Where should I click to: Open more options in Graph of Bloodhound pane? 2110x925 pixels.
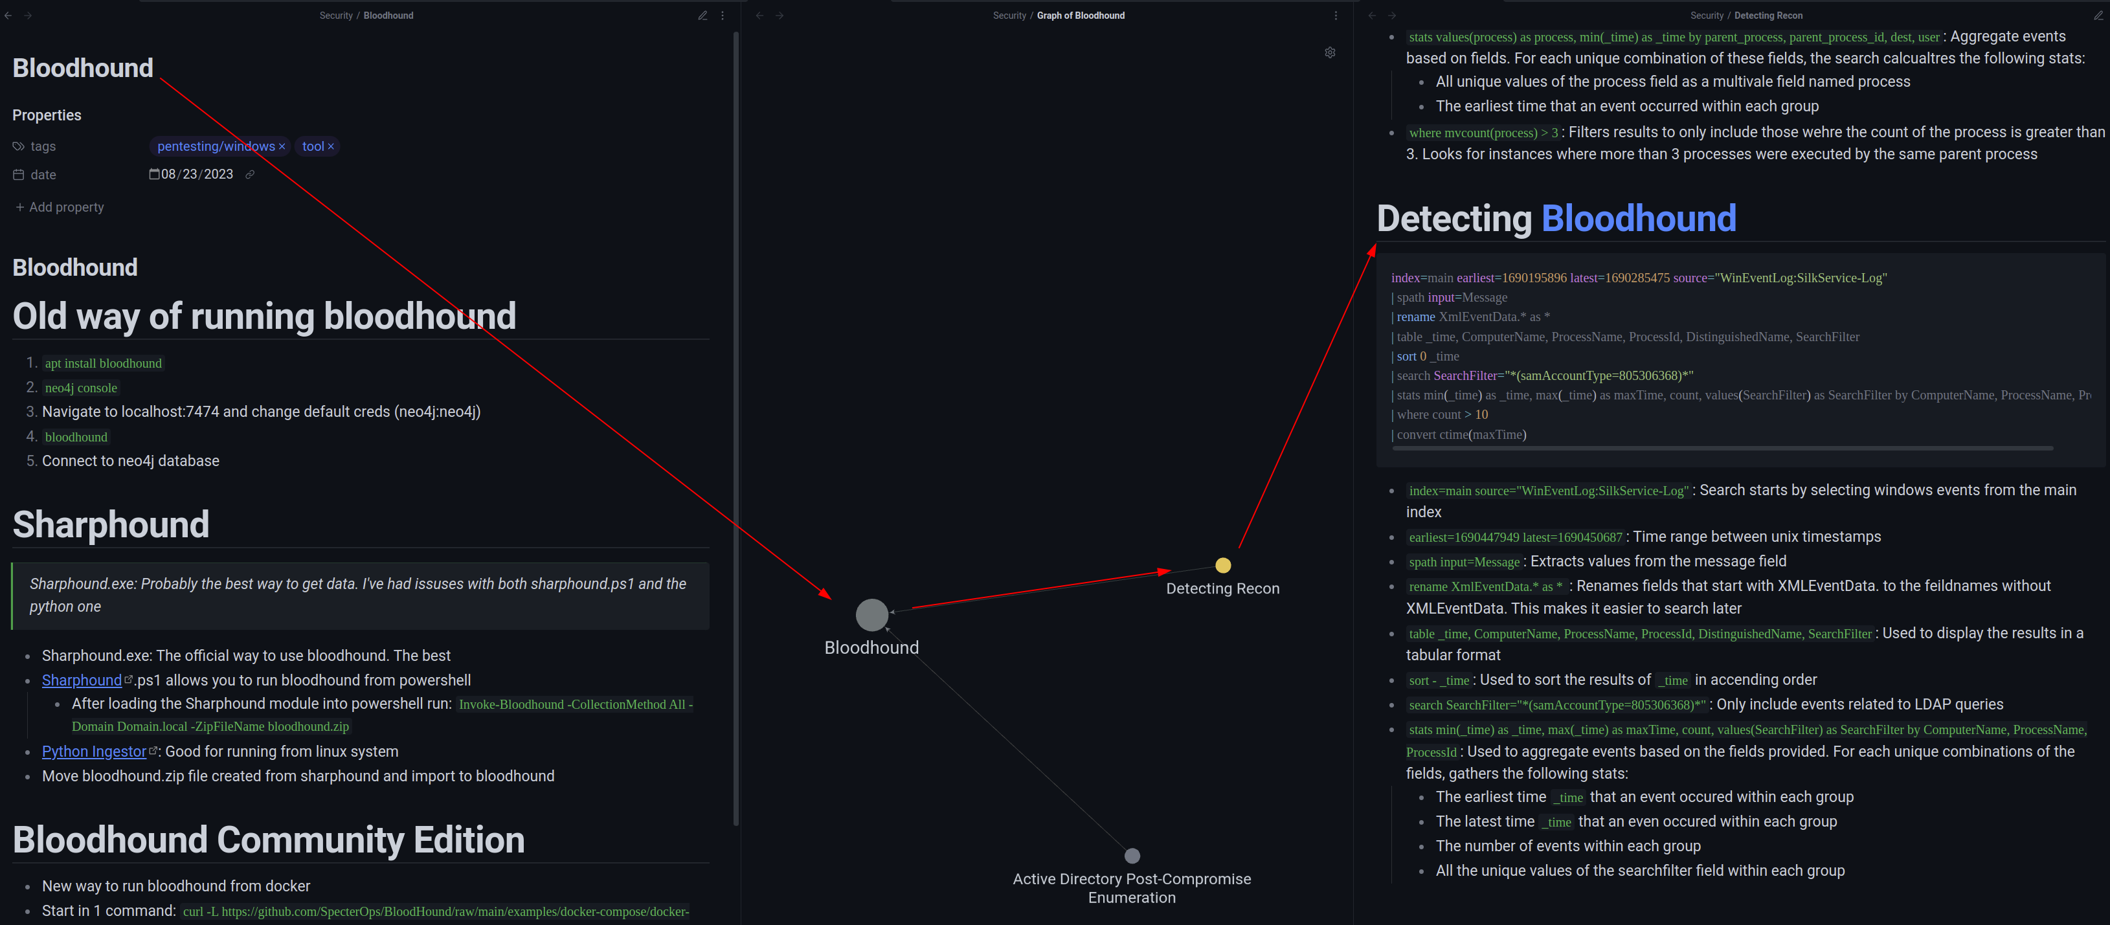pos(1335,16)
